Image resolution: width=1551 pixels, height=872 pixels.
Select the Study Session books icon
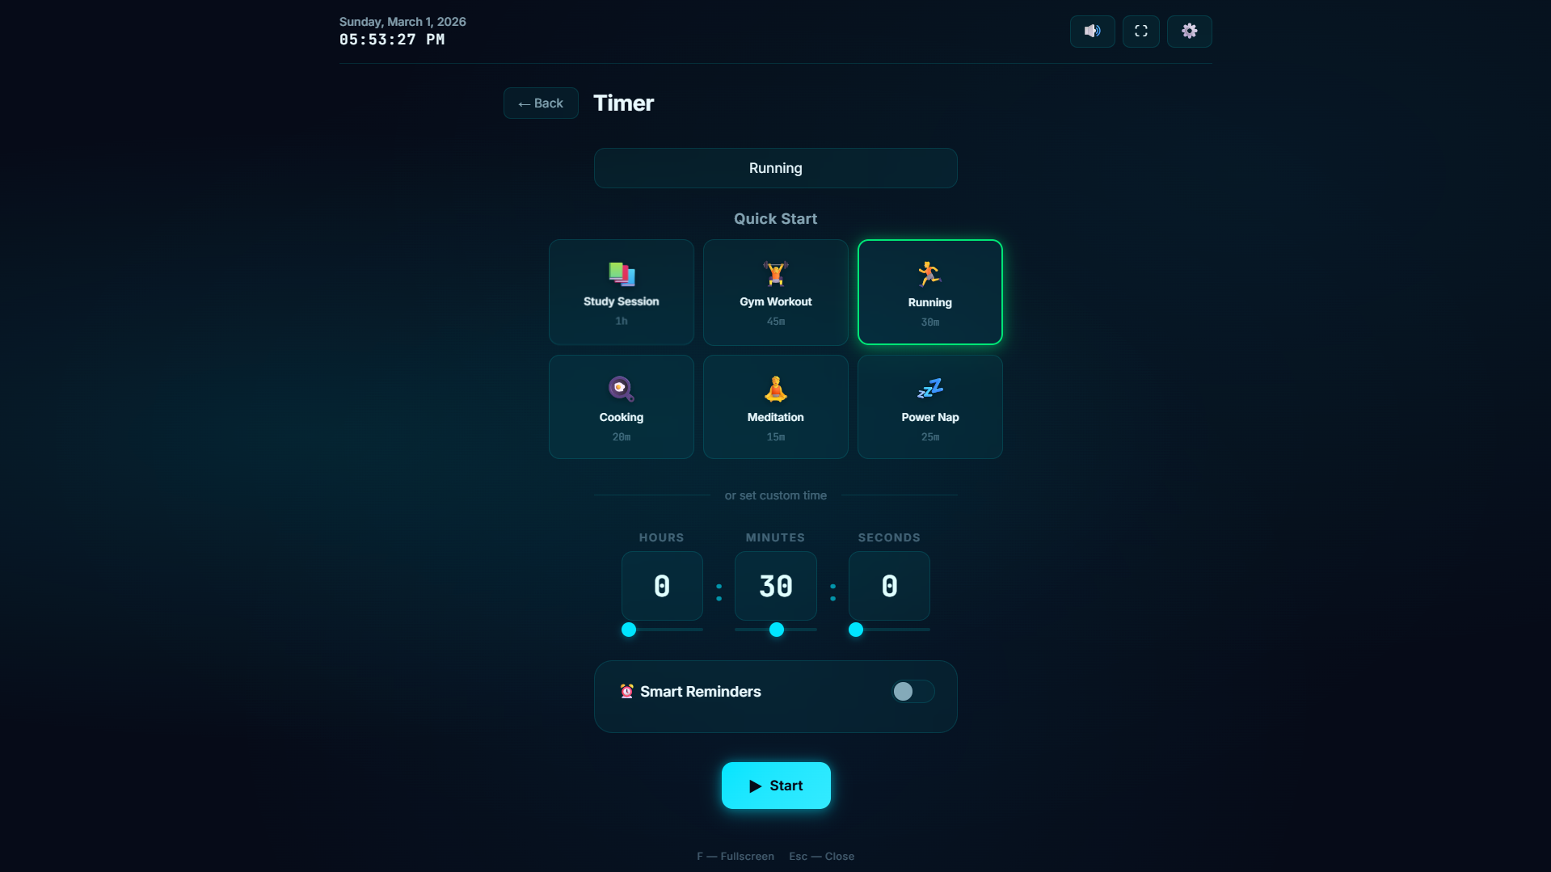(x=621, y=275)
